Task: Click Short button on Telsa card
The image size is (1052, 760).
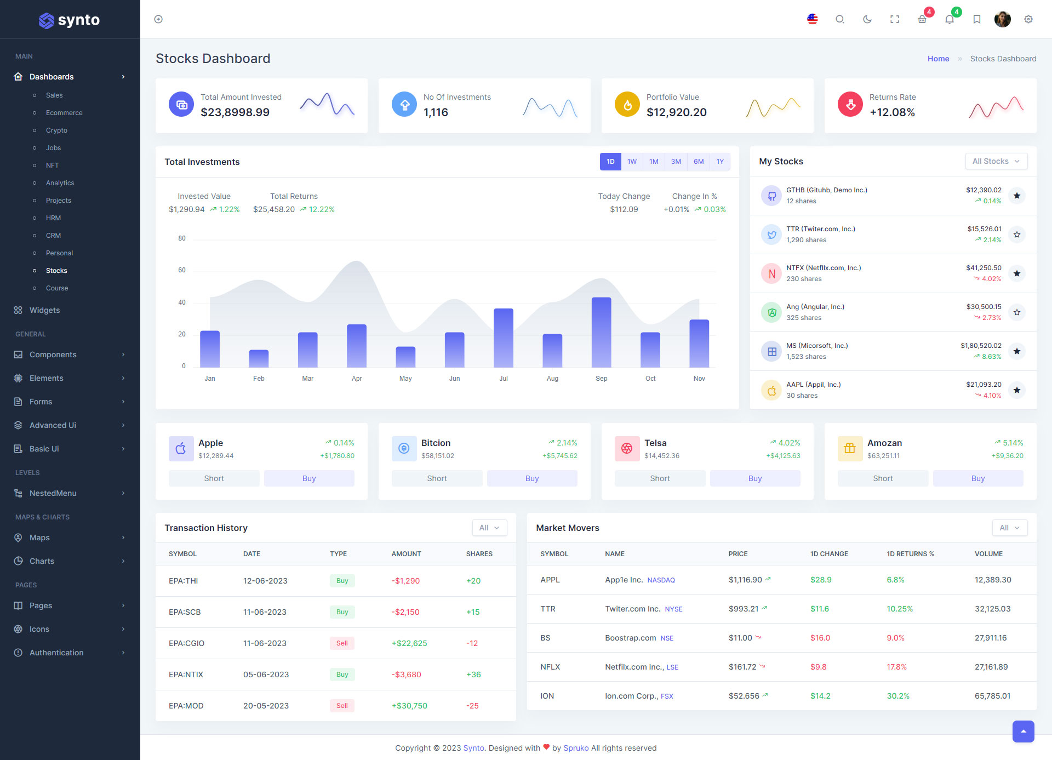Action: [660, 478]
